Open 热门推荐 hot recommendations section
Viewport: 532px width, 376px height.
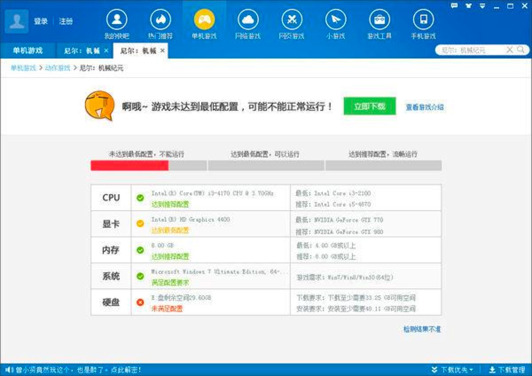point(160,24)
